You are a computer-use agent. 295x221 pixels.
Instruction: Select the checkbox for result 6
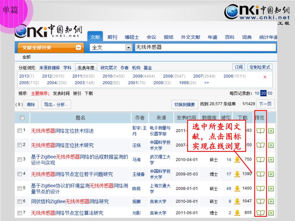click(20, 201)
